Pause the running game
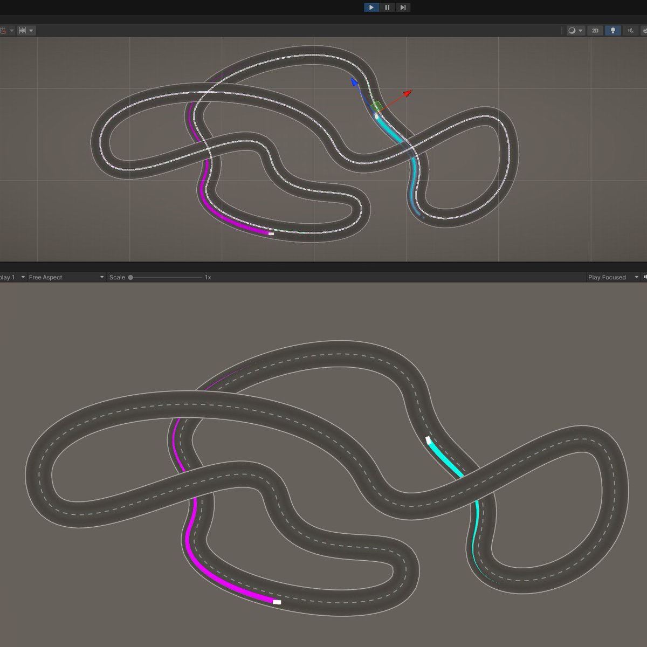The height and width of the screenshot is (647, 647). tap(387, 8)
